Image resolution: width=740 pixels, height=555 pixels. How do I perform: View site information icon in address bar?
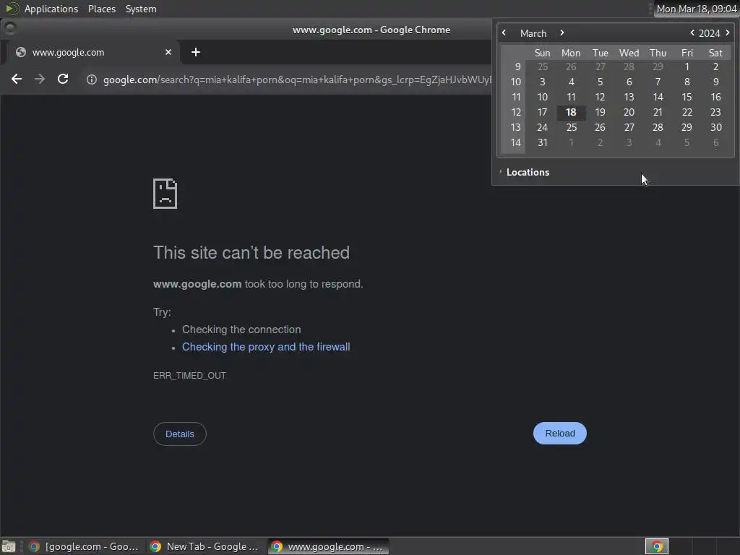[92, 79]
